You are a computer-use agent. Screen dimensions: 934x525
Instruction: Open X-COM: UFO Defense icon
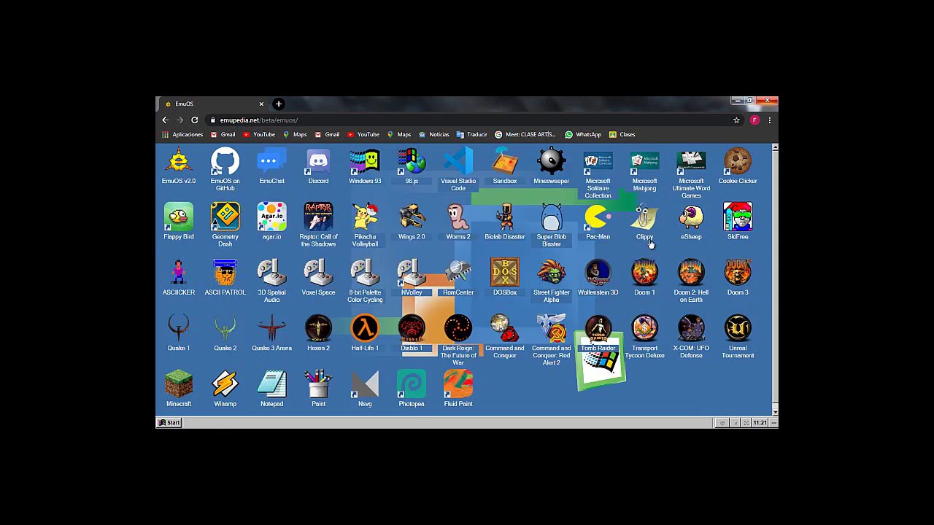691,337
